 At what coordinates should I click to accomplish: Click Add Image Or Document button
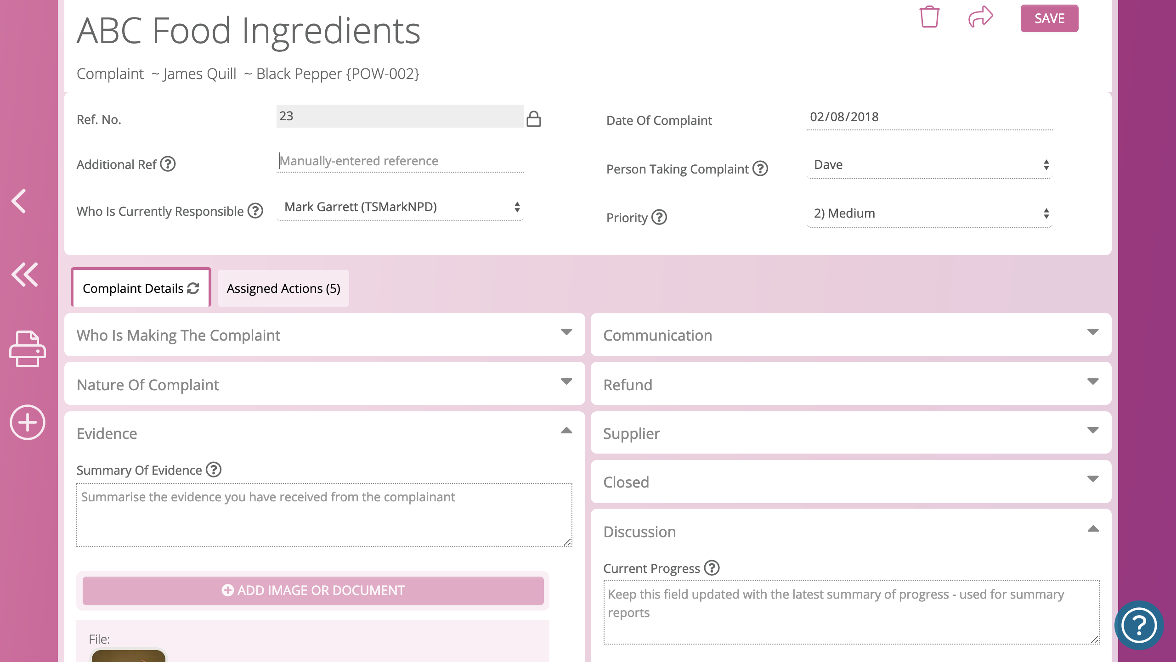tap(313, 590)
